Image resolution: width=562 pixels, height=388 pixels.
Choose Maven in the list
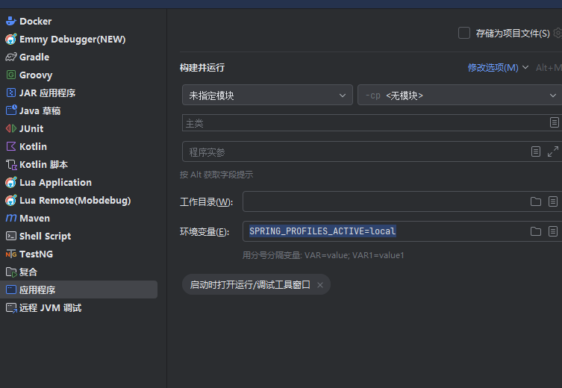coord(79,218)
